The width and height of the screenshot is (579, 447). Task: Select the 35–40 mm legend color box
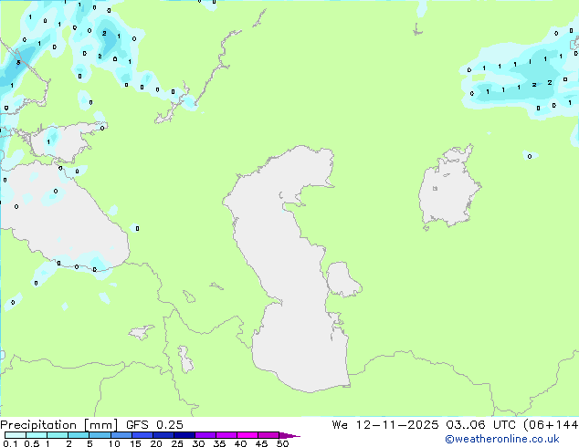tap(226, 435)
